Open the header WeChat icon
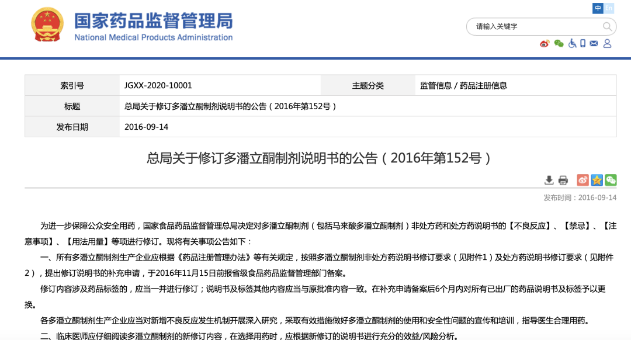 (559, 43)
